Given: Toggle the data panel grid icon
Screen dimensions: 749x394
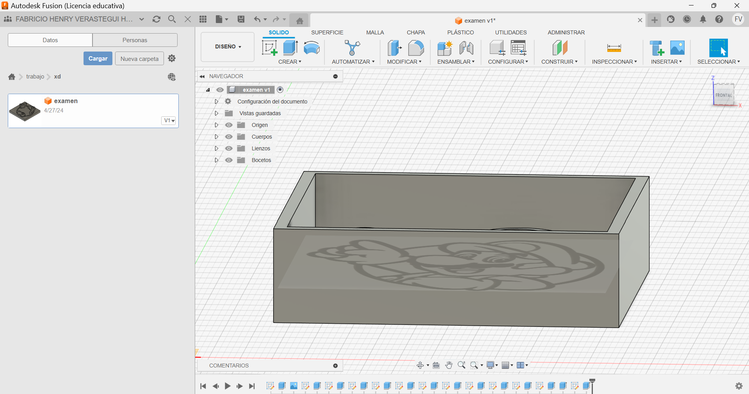Looking at the screenshot, I should click(203, 19).
